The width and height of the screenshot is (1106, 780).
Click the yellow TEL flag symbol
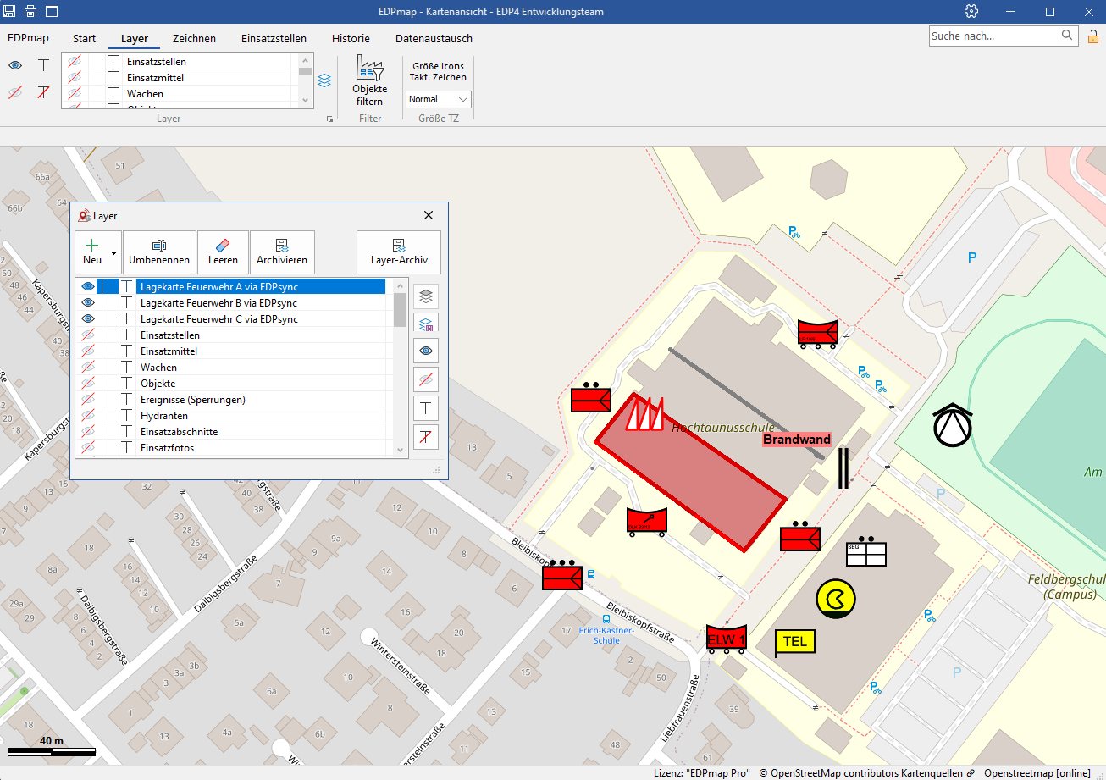click(x=794, y=642)
